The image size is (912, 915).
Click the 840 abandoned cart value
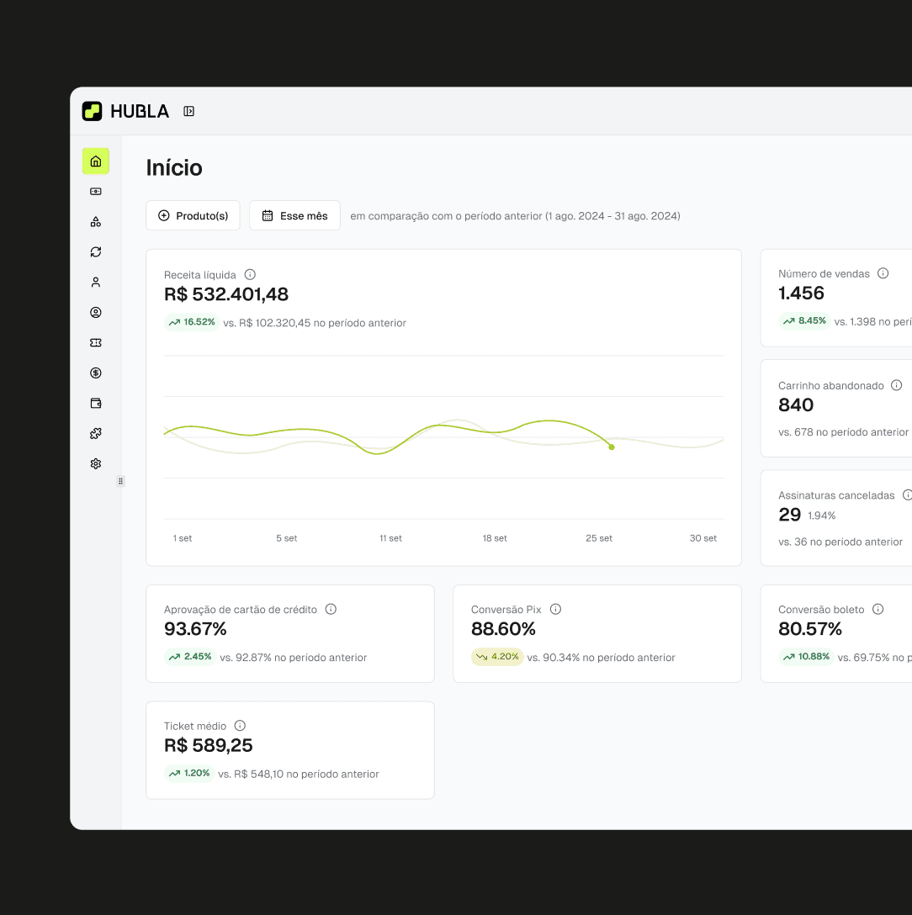point(796,405)
